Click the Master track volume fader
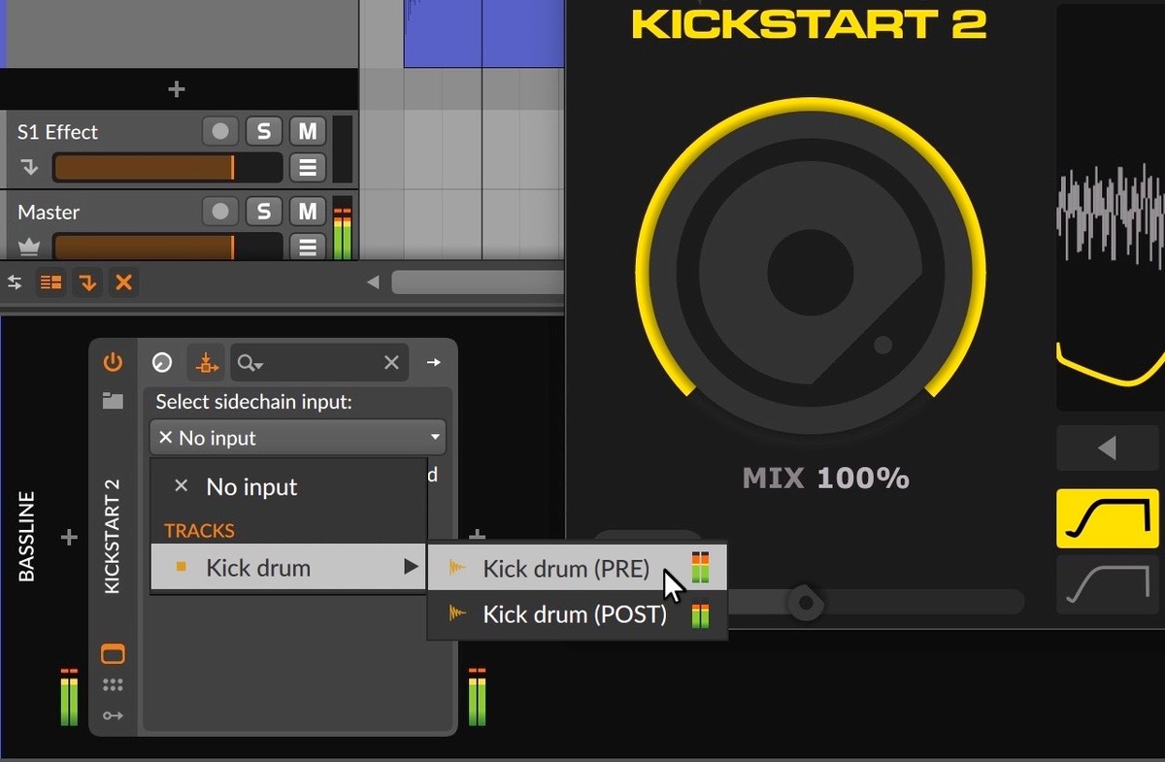Viewport: 1165px width, 762px height. tap(167, 247)
